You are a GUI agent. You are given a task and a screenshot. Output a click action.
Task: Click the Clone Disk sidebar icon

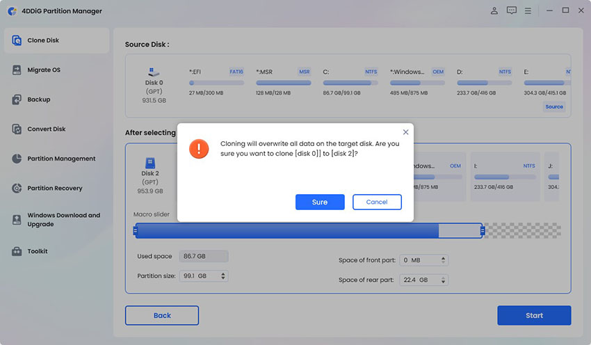pyautogui.click(x=17, y=40)
